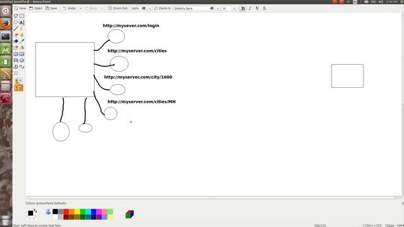Click the 'Colors: KolourPaint Defaults' label

(46, 203)
